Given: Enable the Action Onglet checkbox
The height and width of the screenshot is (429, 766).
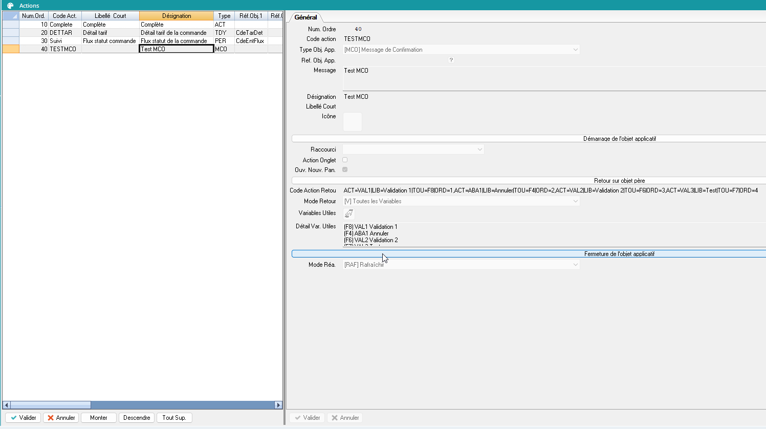Looking at the screenshot, I should coord(345,160).
